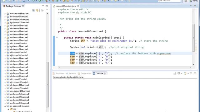The height and width of the screenshot is (112, 200).
Task: Select ci-Lesson9Exercise1 in the tree
Action: coord(19,52)
